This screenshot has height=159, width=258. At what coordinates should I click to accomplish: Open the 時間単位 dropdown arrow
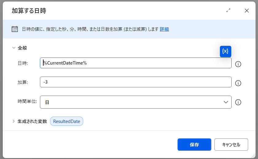click(x=226, y=102)
